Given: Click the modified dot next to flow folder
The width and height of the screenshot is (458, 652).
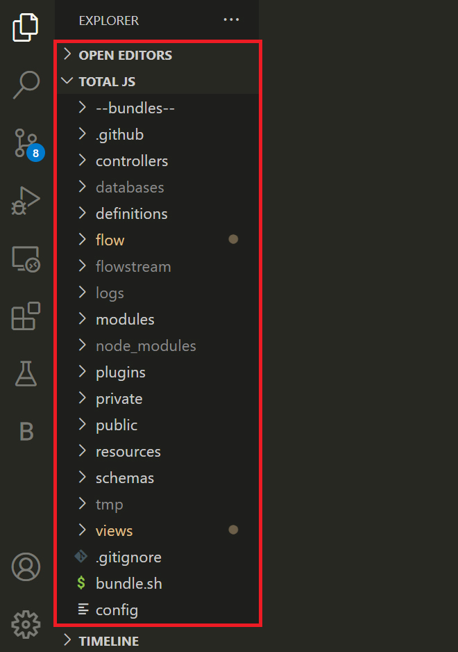Looking at the screenshot, I should [x=233, y=239].
